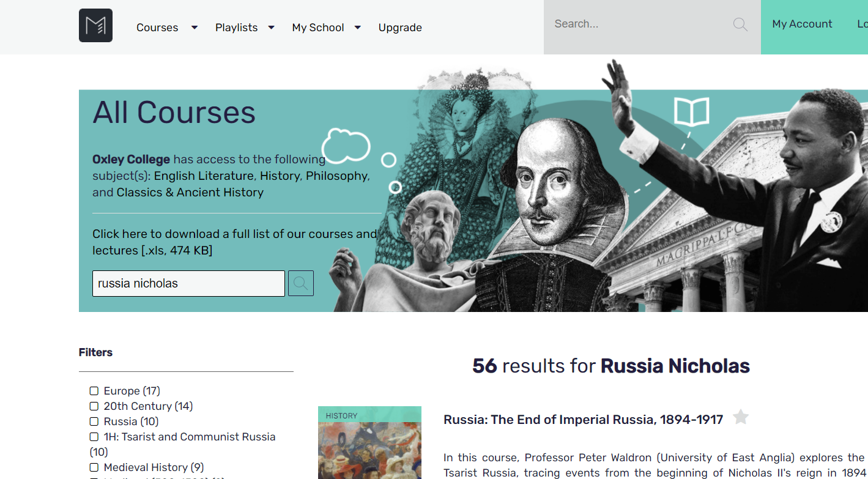
Task: Check the Europe (17) filter
Action: pyautogui.click(x=94, y=391)
